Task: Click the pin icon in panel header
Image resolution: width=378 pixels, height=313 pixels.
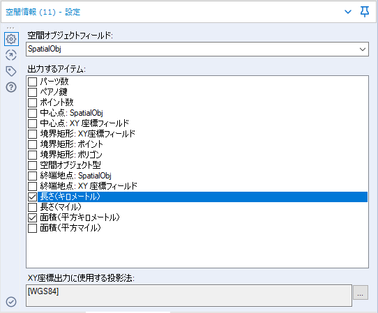Action: point(365,12)
